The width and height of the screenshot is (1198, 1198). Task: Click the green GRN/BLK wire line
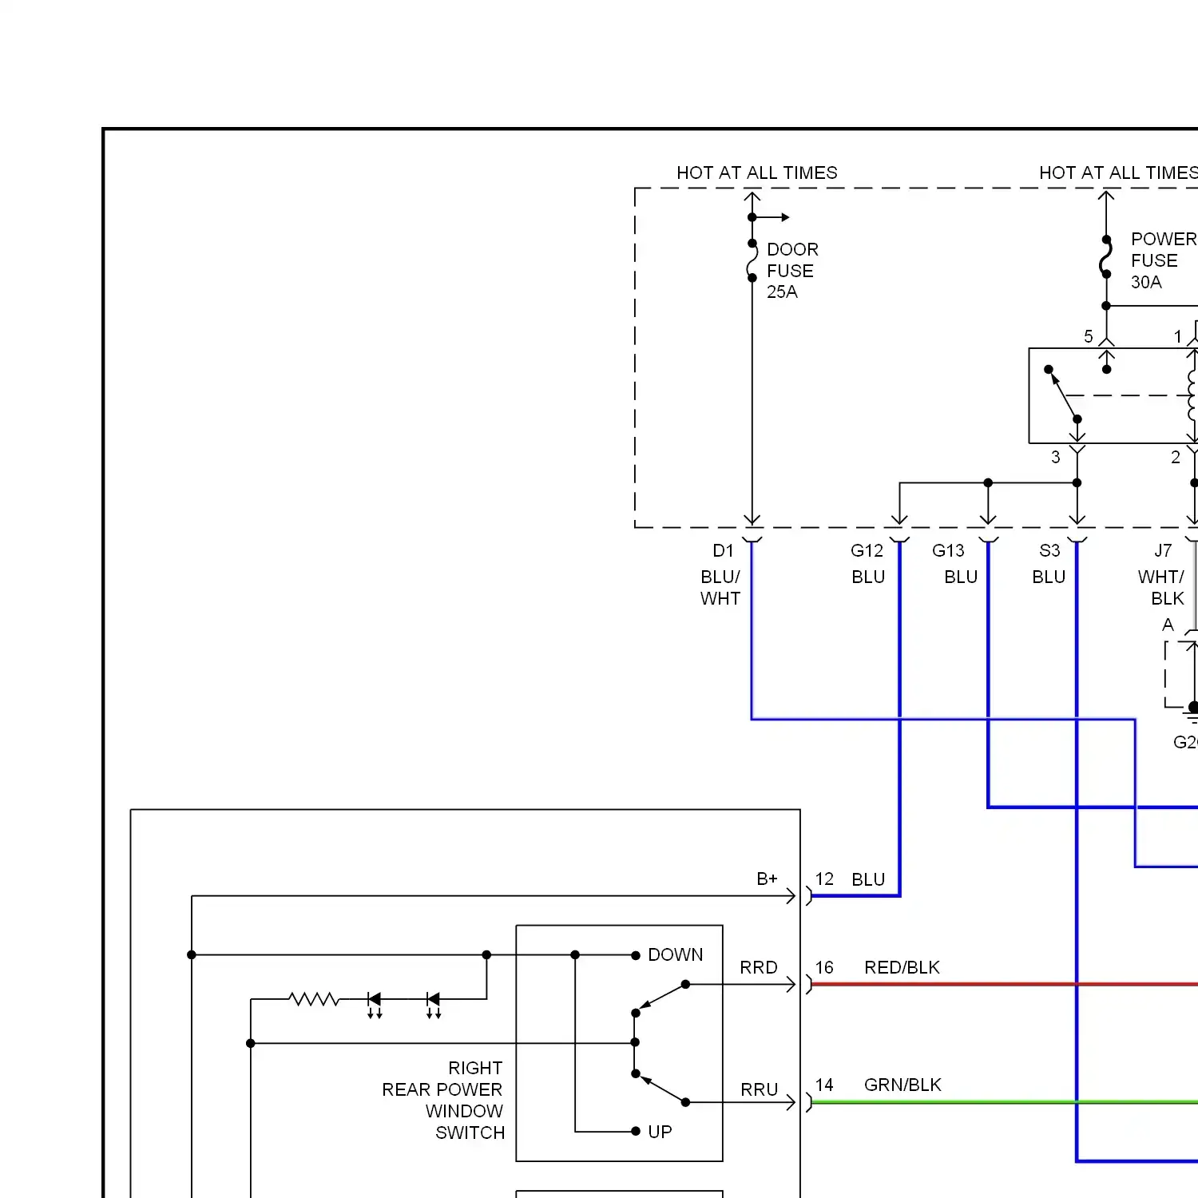[1004, 1102]
